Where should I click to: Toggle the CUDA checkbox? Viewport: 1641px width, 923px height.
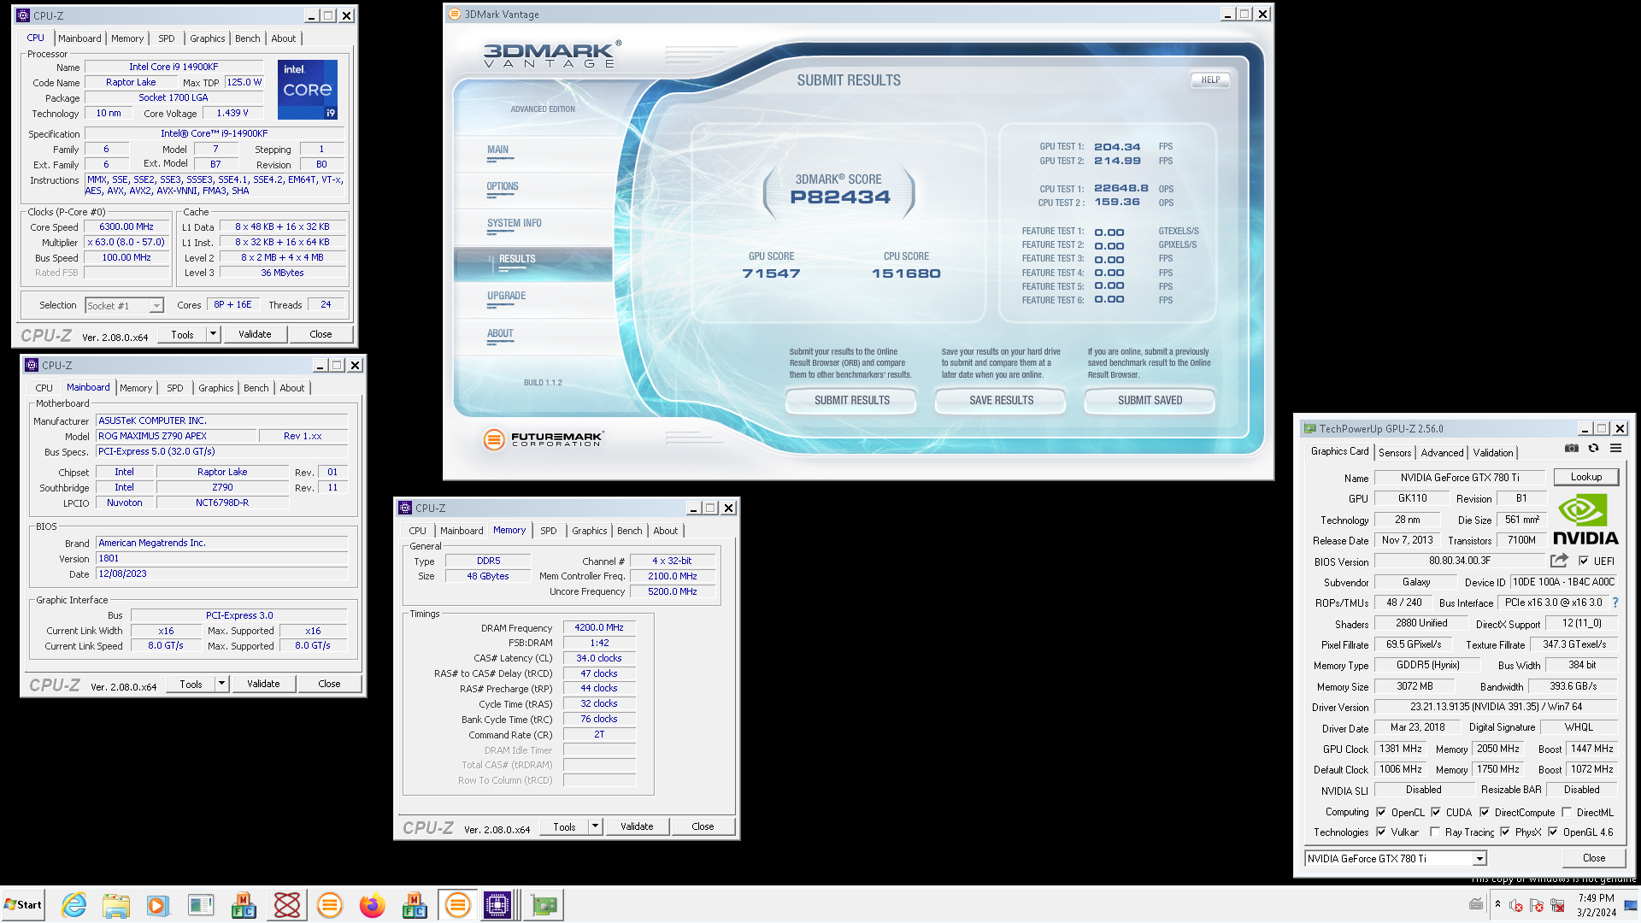pos(1436,812)
